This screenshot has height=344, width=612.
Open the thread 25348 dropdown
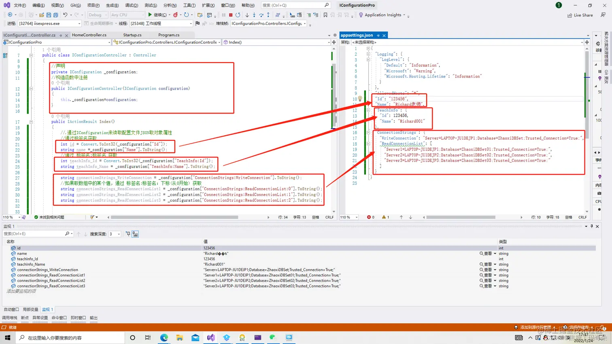pyautogui.click(x=161, y=23)
